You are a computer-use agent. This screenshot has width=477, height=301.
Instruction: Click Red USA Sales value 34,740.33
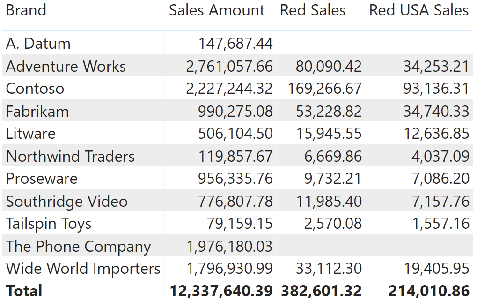(x=436, y=111)
